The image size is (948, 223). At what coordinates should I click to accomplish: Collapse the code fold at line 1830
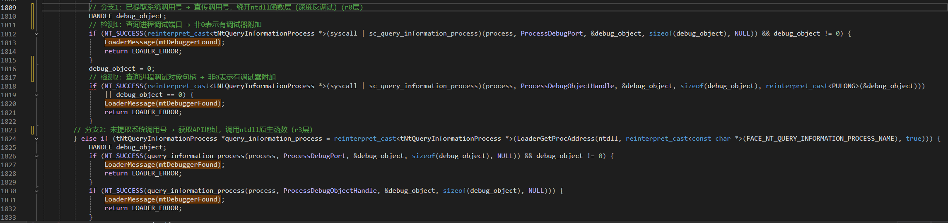[x=36, y=191]
